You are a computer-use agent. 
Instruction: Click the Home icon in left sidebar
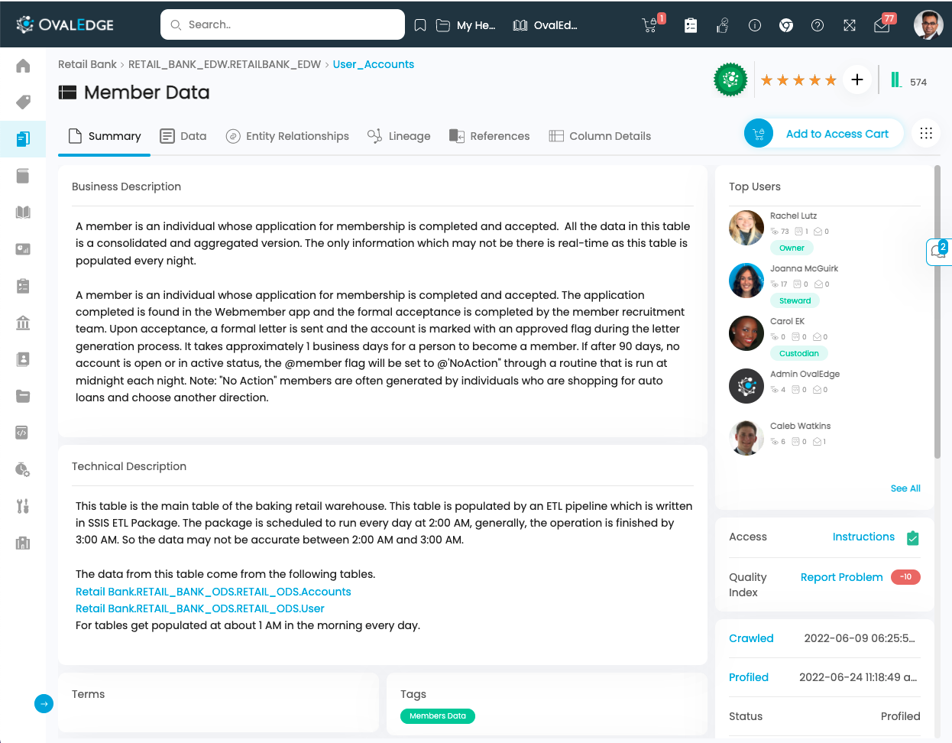click(x=23, y=66)
